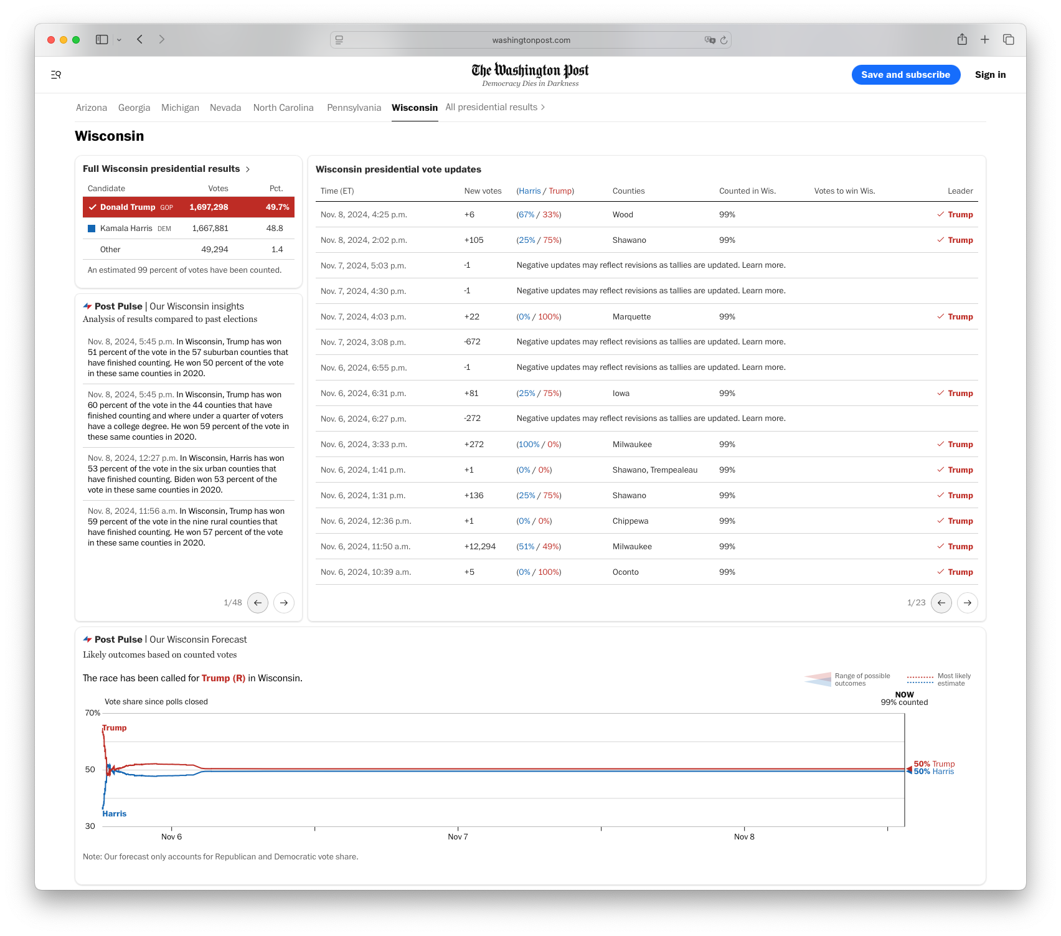Image resolution: width=1061 pixels, height=936 pixels.
Task: Open the Washington Post search menu icon
Action: tap(56, 75)
